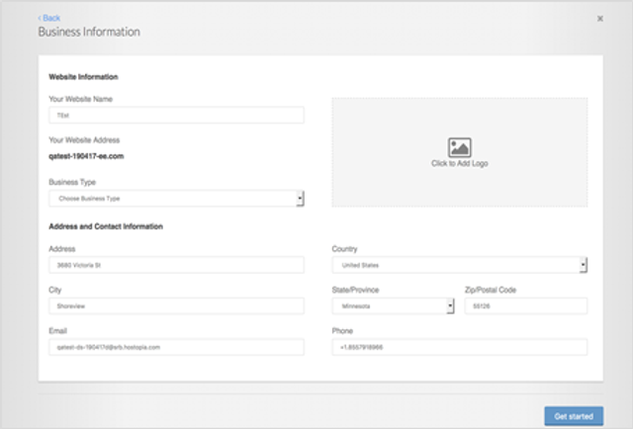Click the Zip/Postal Code label
This screenshot has width=633, height=429.
tap(491, 290)
